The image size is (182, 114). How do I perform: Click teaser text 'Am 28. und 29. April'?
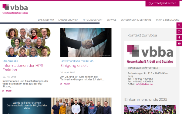83,78
